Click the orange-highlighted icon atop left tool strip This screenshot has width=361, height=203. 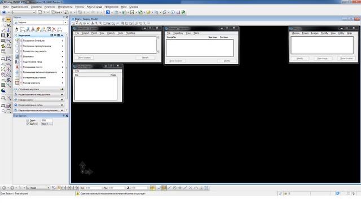(x=8, y=20)
